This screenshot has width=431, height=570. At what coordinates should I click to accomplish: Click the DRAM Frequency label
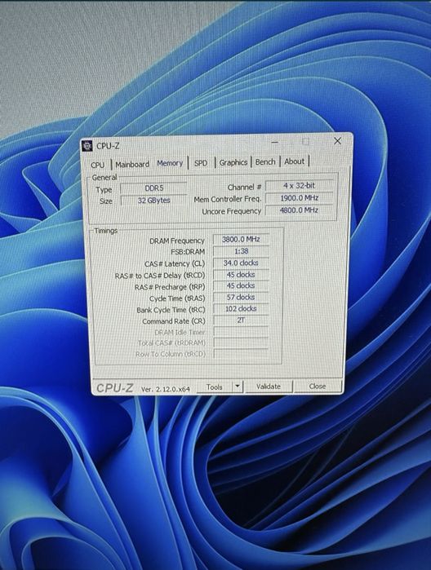tap(177, 241)
